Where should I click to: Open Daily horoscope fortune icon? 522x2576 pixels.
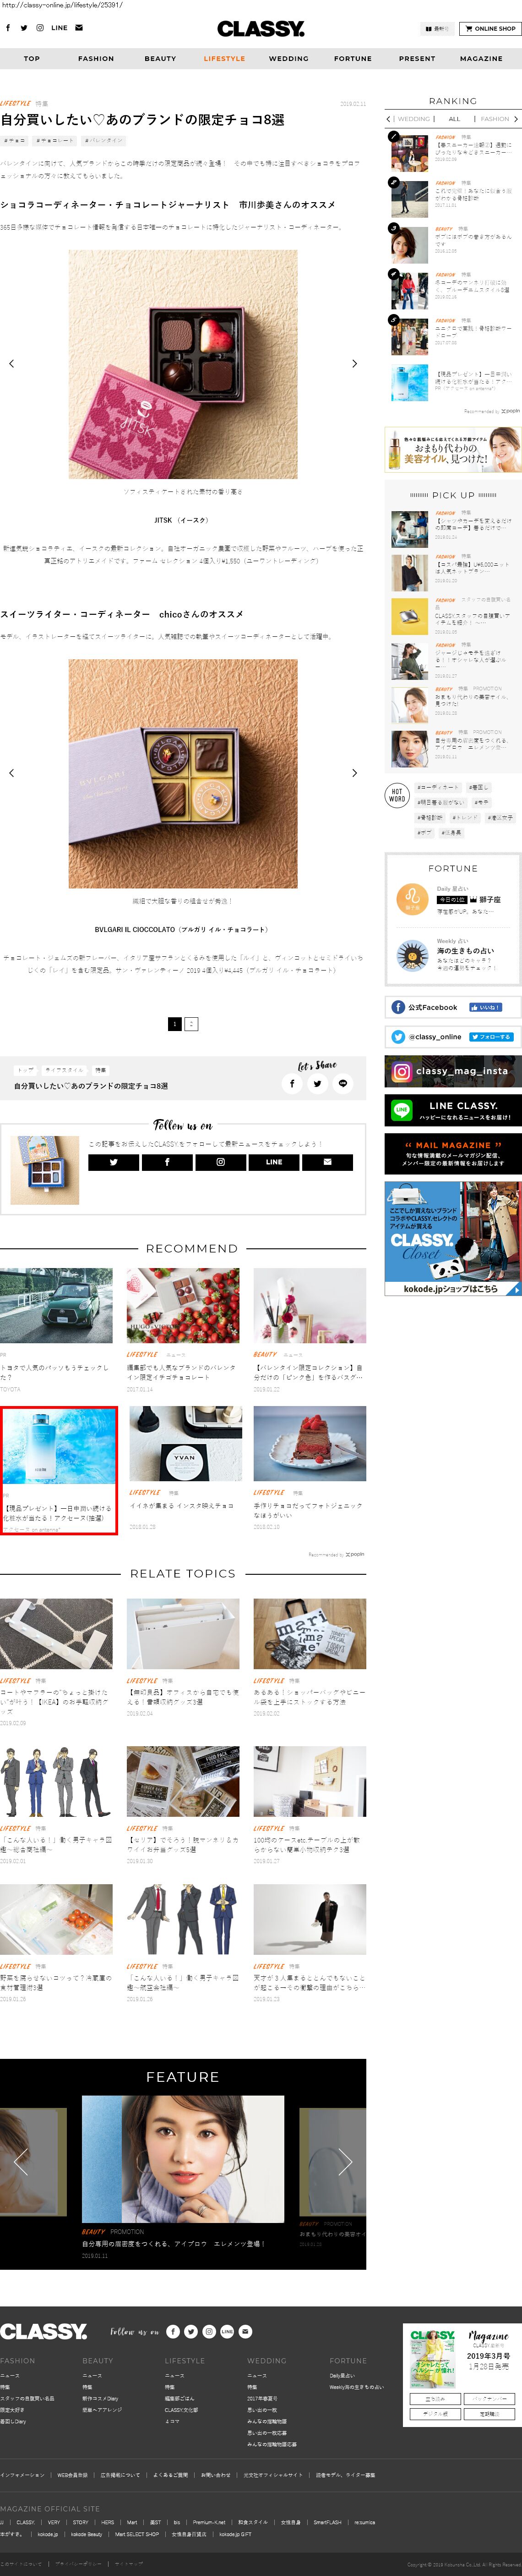(x=411, y=898)
